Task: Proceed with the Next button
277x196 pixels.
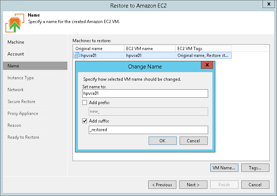Action: [193, 185]
